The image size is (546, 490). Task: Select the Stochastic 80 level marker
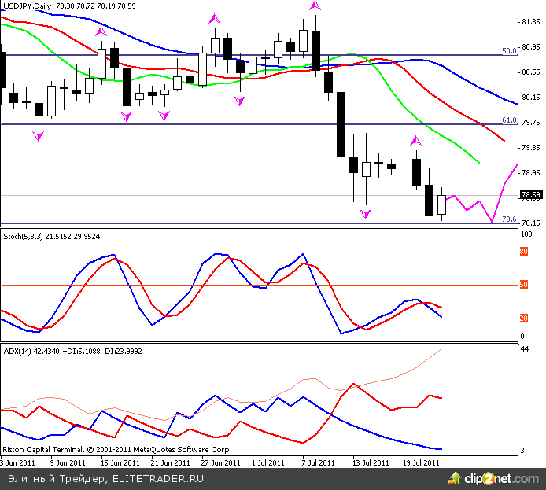point(523,252)
